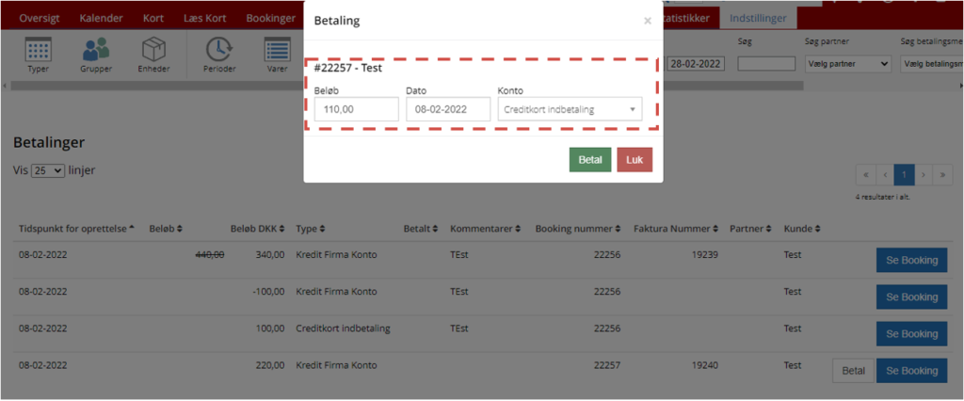964x401 pixels.
Task: Click Betal button for booking 22257 row
Action: (853, 371)
